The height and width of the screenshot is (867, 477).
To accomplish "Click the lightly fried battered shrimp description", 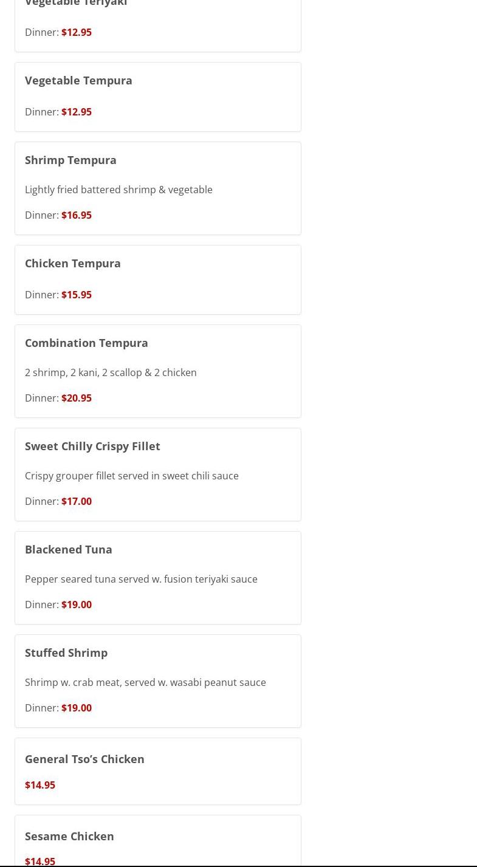I will [x=118, y=190].
